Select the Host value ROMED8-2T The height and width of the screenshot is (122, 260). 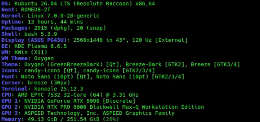point(36,9)
